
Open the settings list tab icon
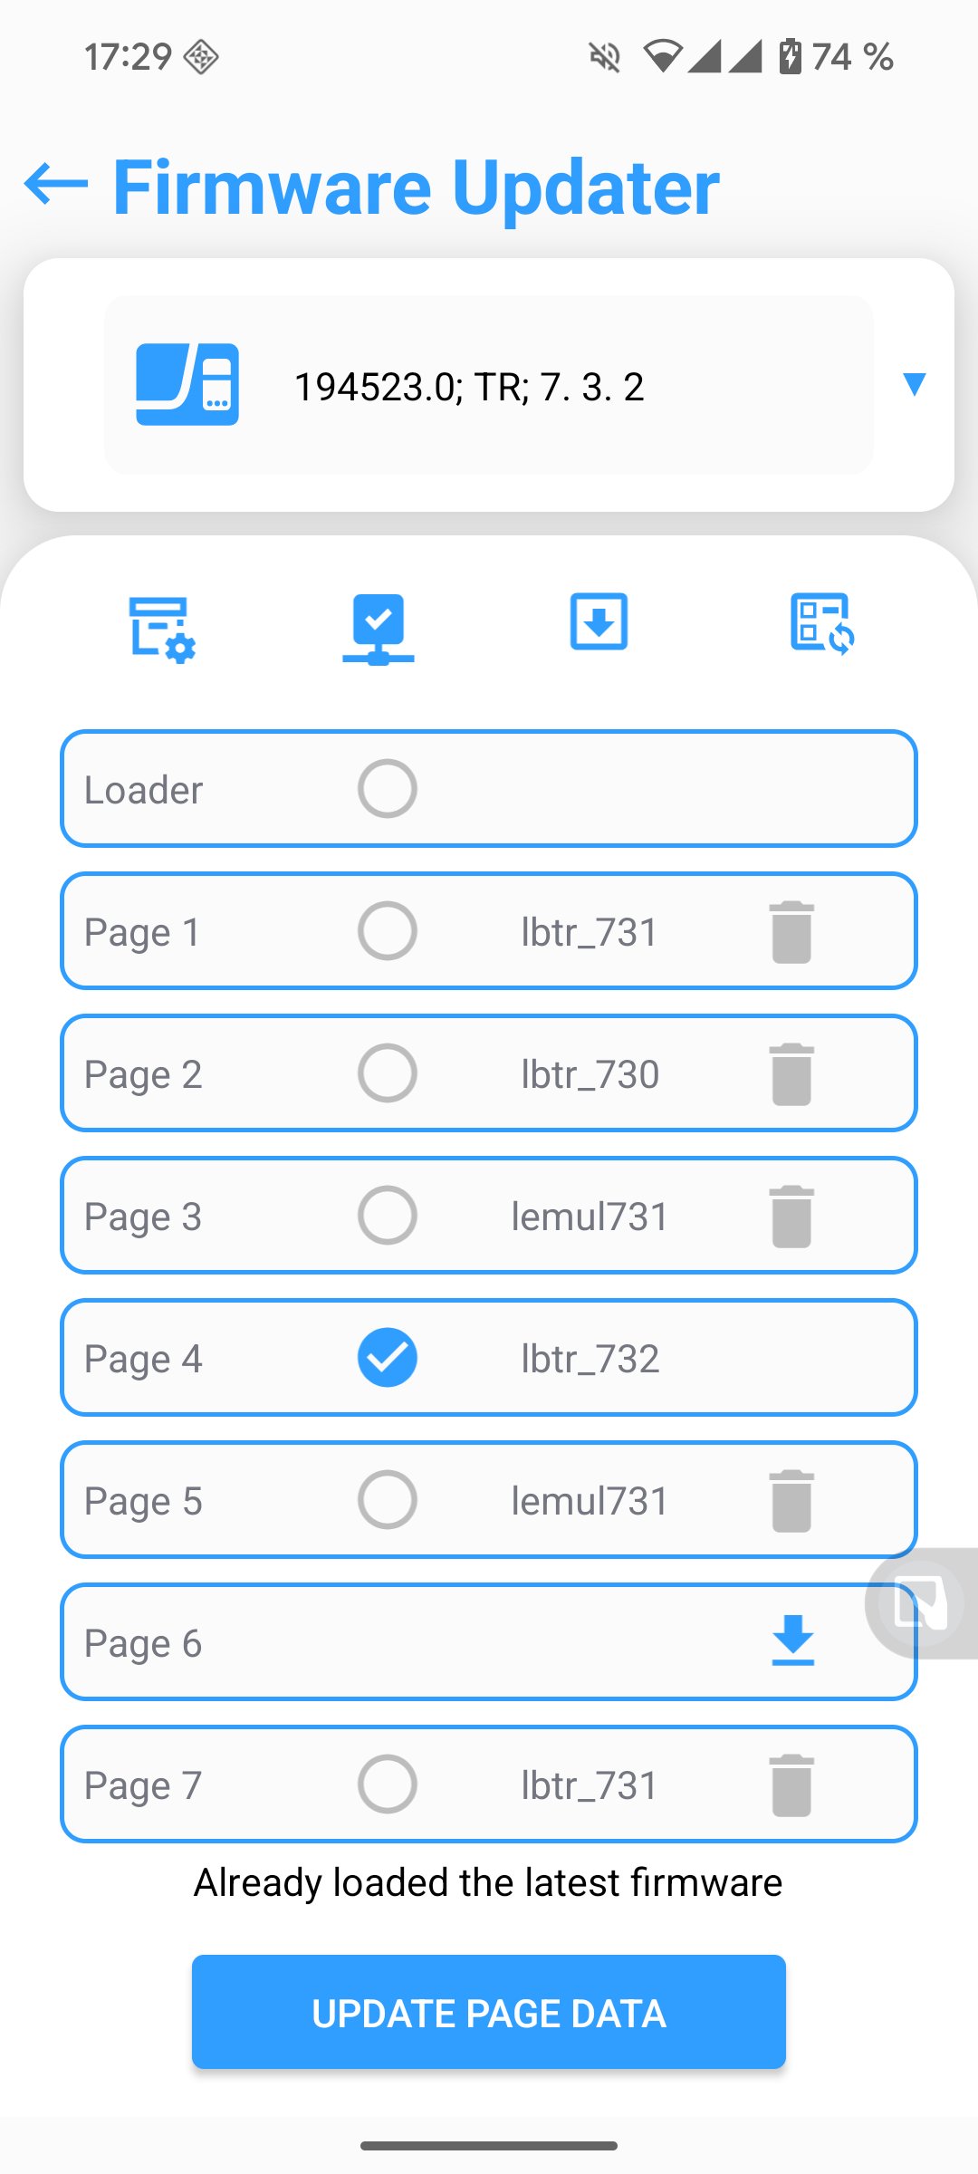pos(162,628)
